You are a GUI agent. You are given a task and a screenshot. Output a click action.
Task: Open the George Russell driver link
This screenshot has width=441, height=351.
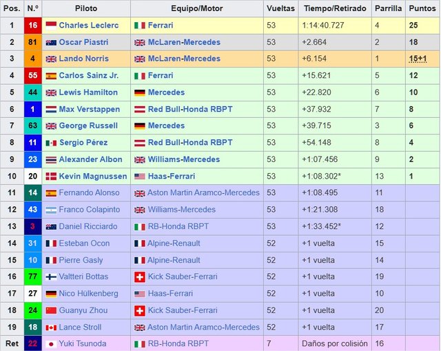coord(88,126)
